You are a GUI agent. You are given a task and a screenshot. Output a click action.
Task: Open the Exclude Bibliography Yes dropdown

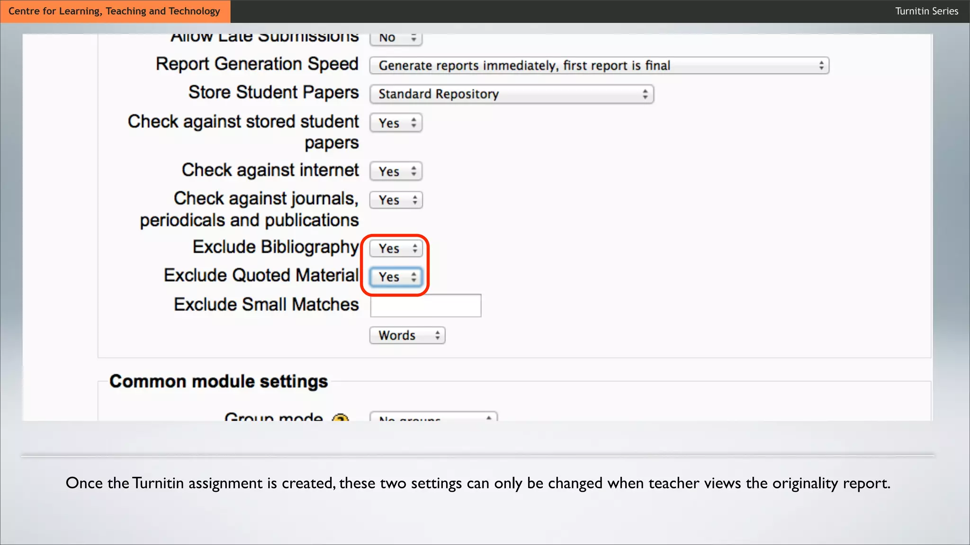(x=396, y=248)
